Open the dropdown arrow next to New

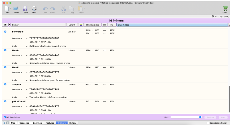click(11, 8)
